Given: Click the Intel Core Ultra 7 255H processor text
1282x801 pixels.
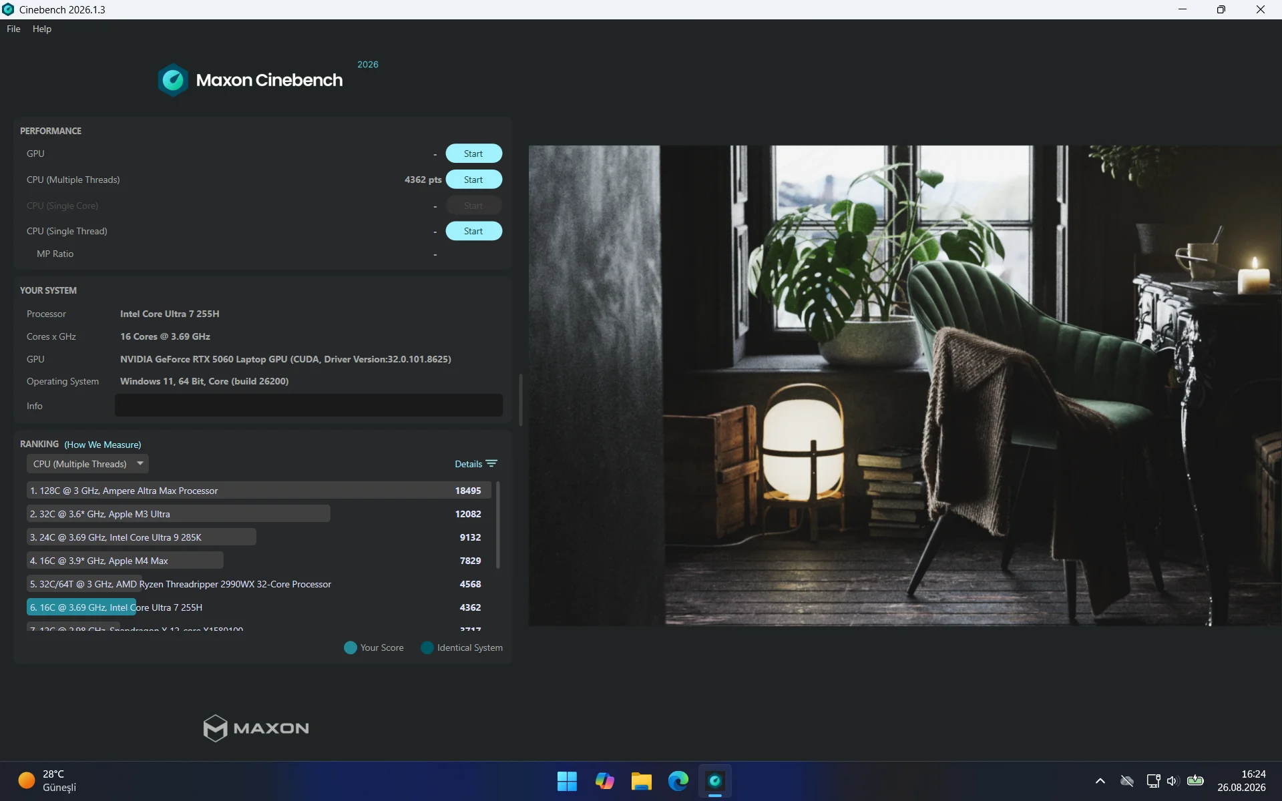Looking at the screenshot, I should (x=170, y=314).
